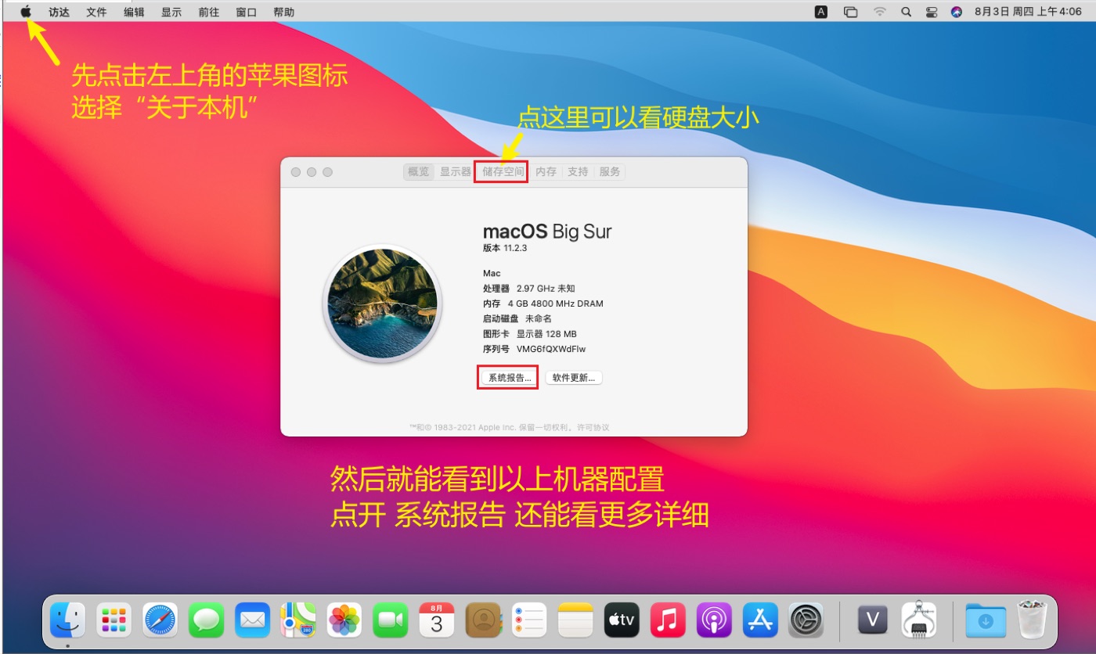Open the 许可协议 link
Viewport: 1096px width, 654px height.
(593, 428)
